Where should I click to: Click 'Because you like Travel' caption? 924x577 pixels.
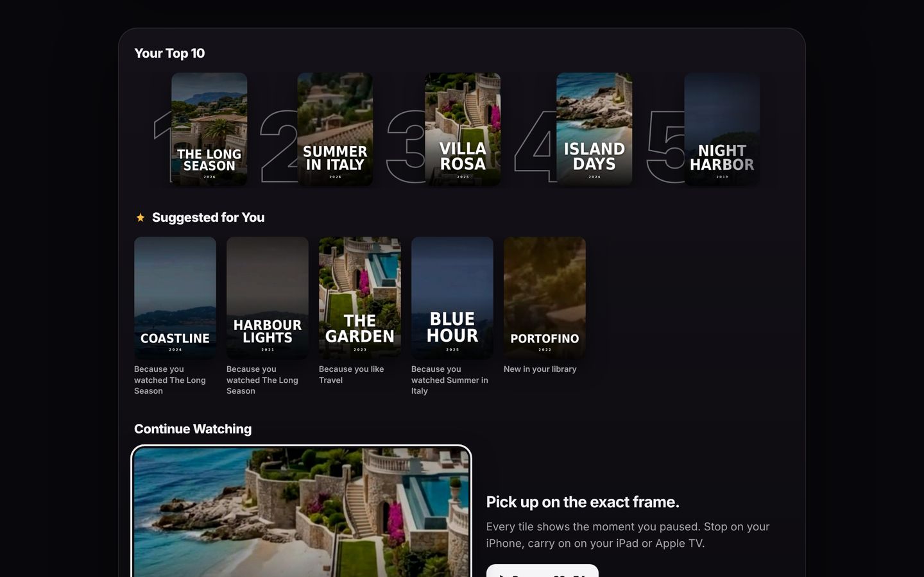click(352, 374)
